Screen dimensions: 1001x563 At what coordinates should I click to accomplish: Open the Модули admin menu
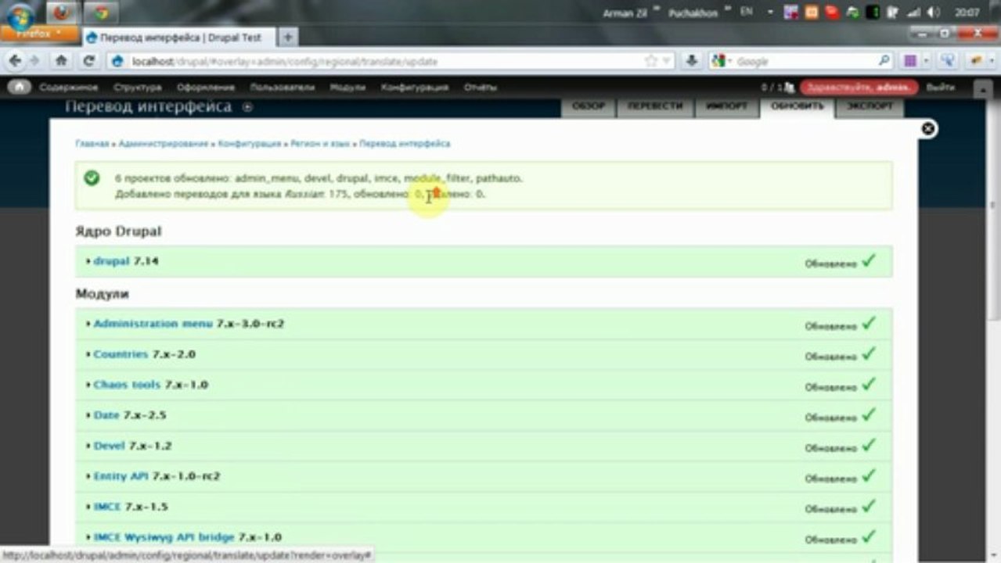(x=347, y=88)
